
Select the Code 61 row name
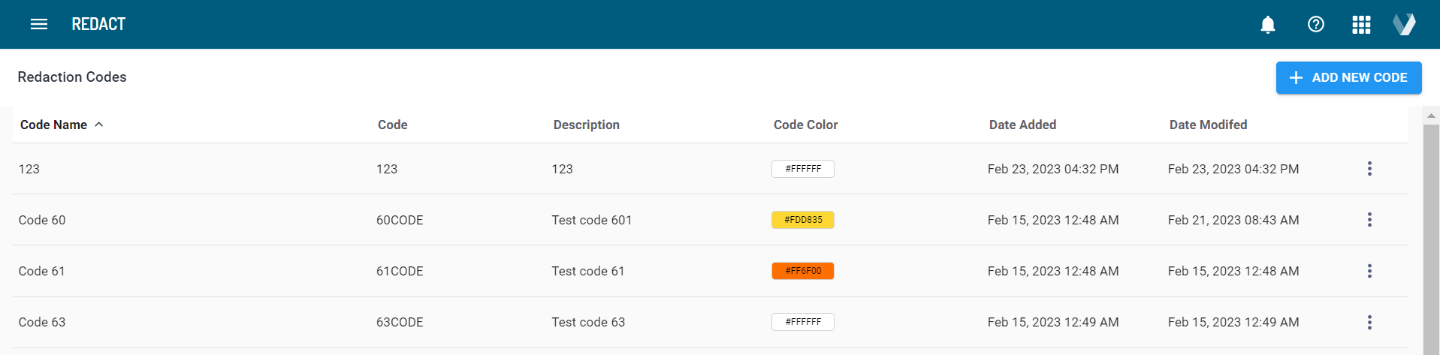click(x=42, y=271)
